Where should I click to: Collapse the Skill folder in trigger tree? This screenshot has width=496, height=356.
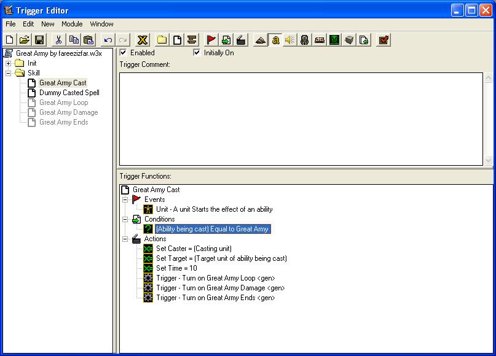[8, 73]
